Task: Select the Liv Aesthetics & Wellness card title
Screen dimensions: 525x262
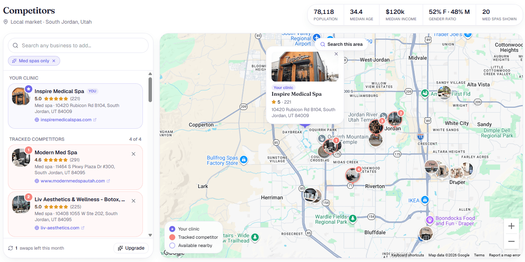Action: [80, 199]
